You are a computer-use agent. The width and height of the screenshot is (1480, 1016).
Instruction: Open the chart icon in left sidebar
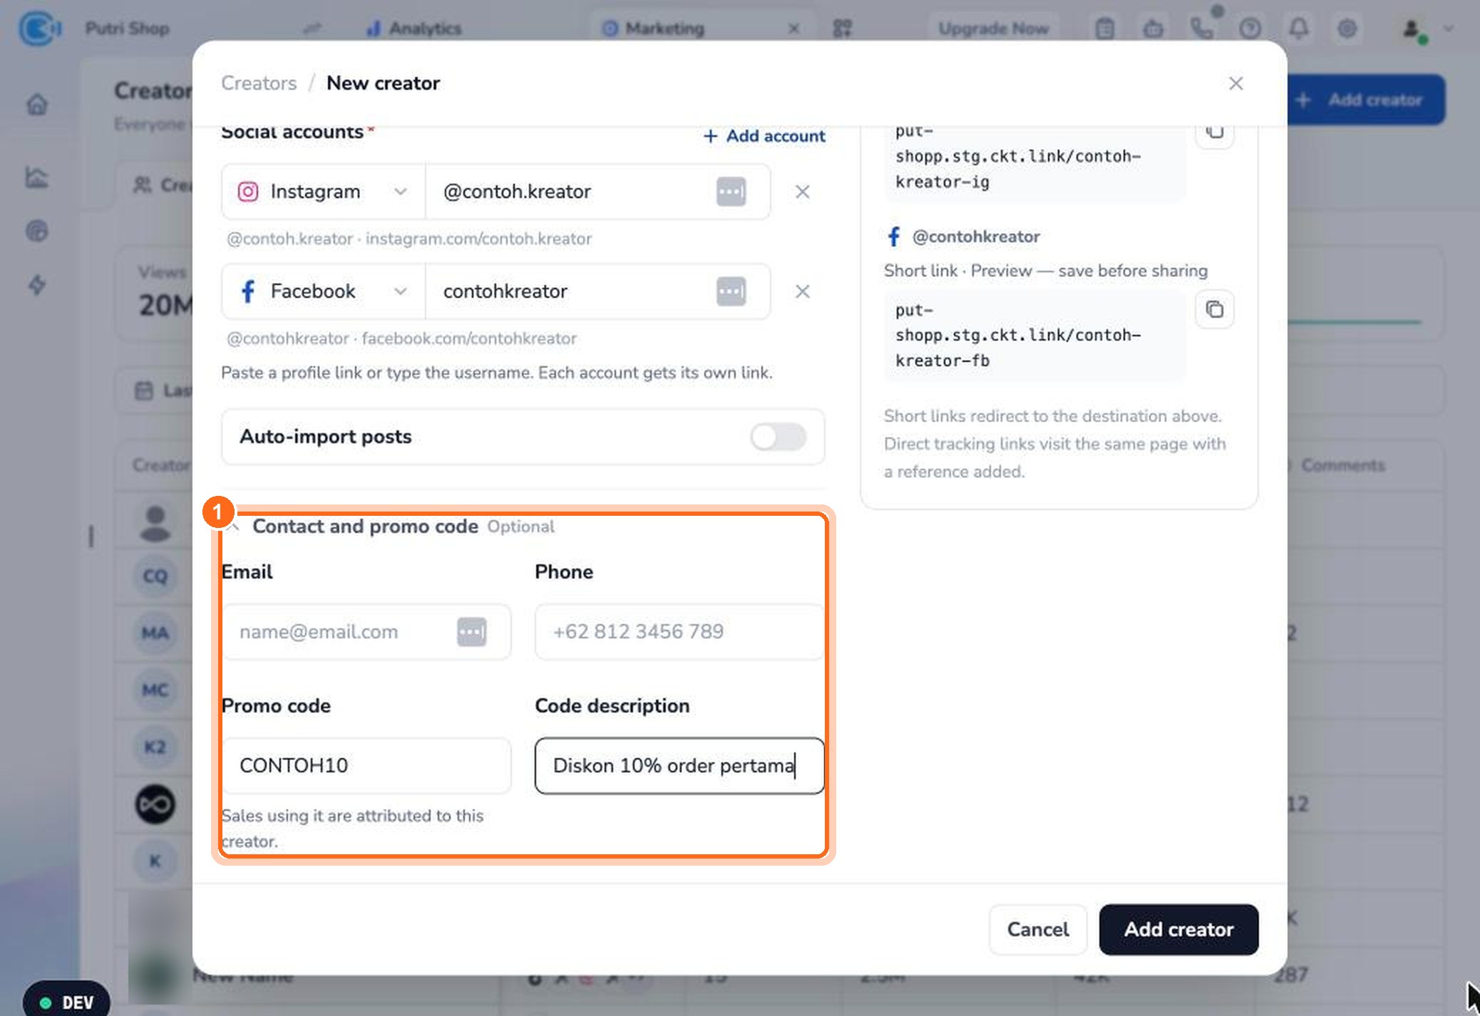37,177
